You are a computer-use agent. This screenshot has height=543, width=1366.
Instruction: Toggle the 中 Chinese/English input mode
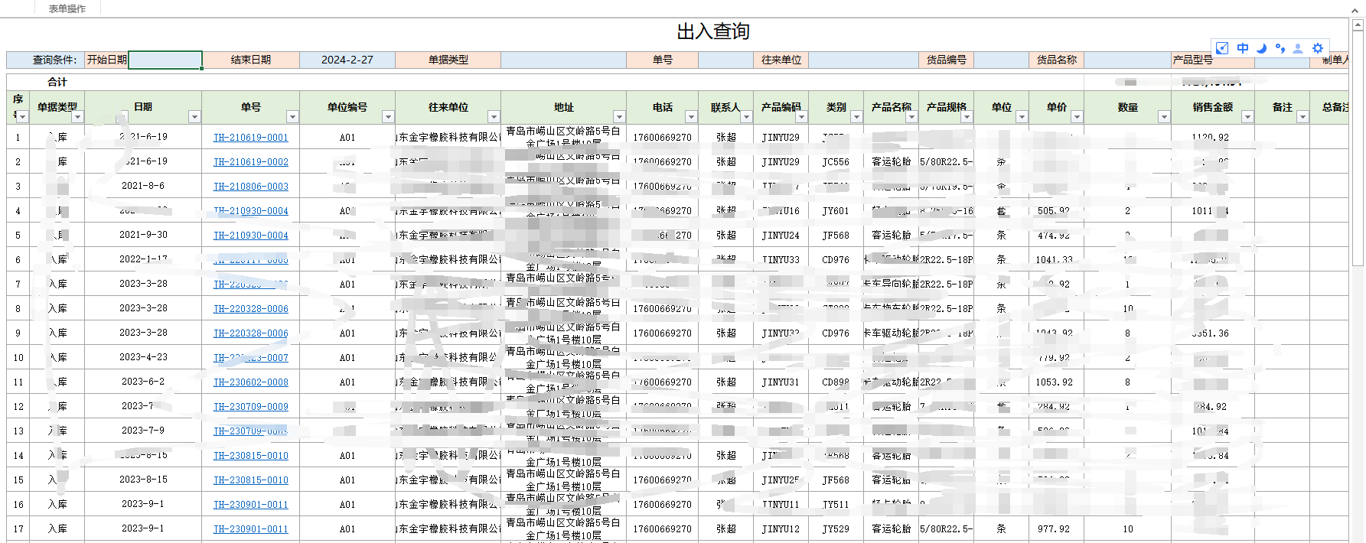point(1243,48)
